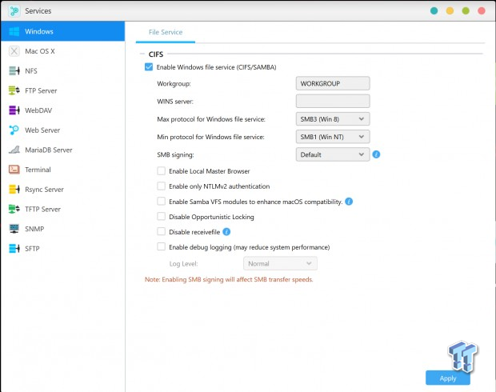Click the WebDAV sidebar icon

tap(14, 110)
